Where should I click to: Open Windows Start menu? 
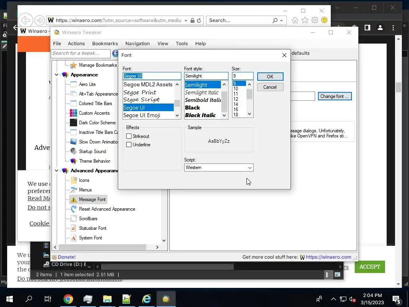10,299
